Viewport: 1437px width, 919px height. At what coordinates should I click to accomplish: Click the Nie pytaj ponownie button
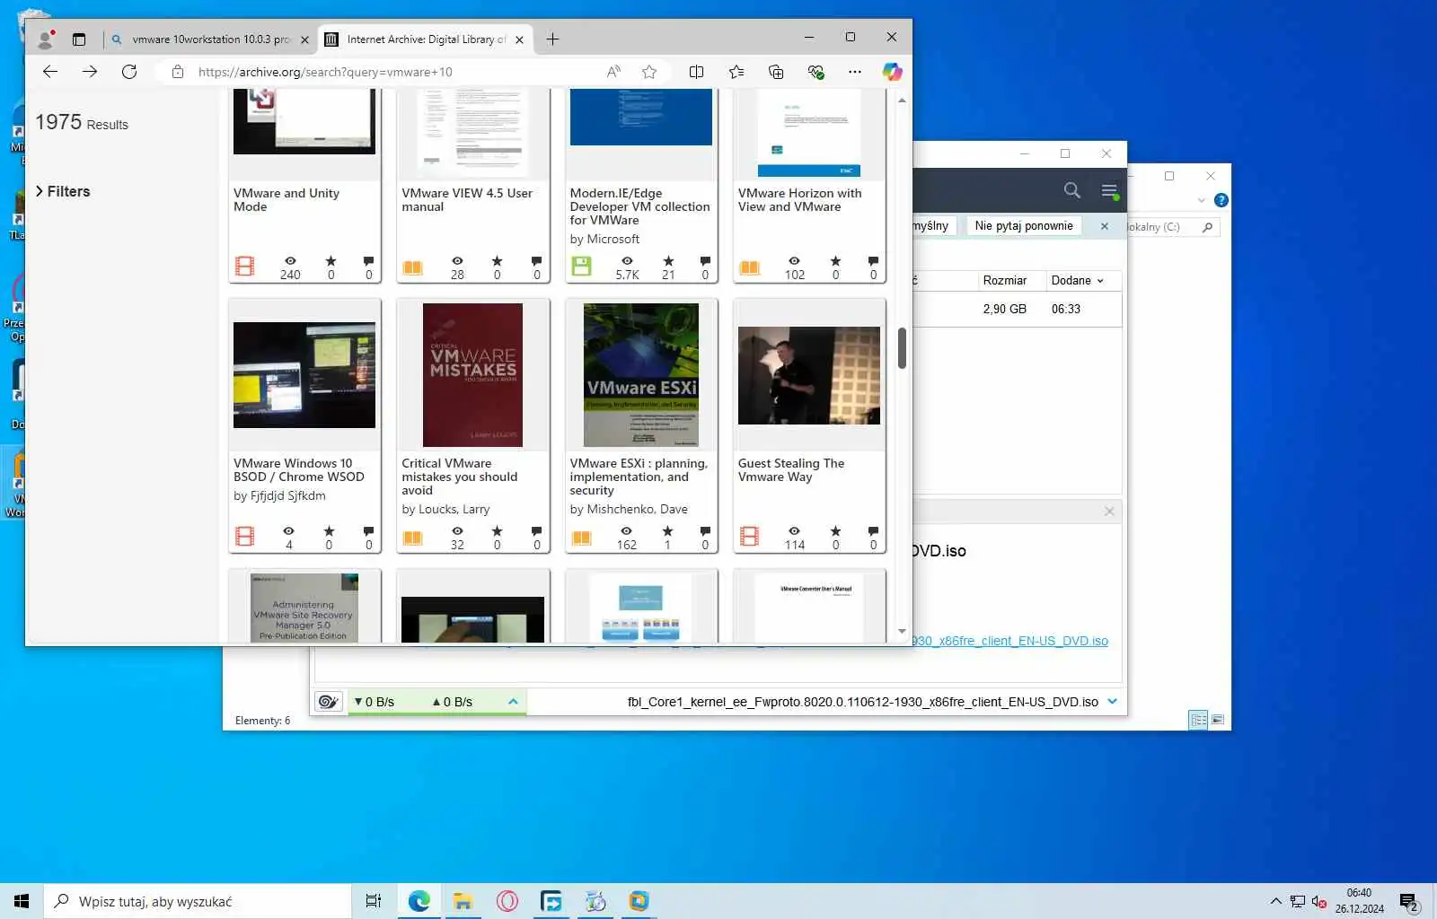point(1024,226)
